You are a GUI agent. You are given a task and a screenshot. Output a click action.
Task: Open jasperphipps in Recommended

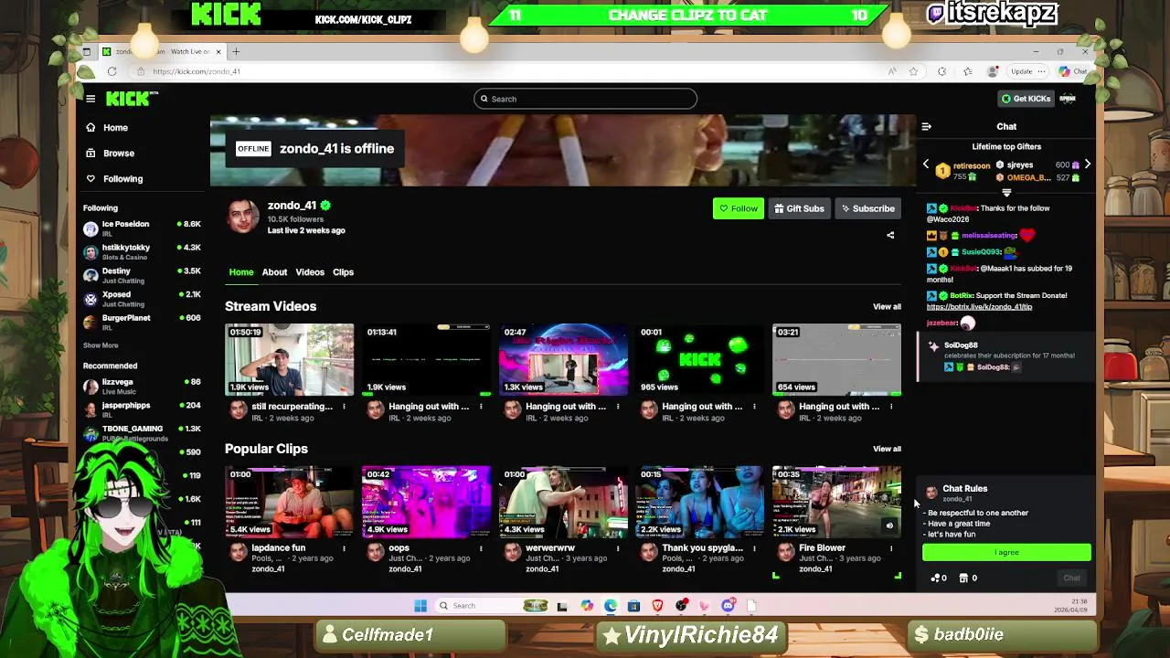[x=143, y=409]
